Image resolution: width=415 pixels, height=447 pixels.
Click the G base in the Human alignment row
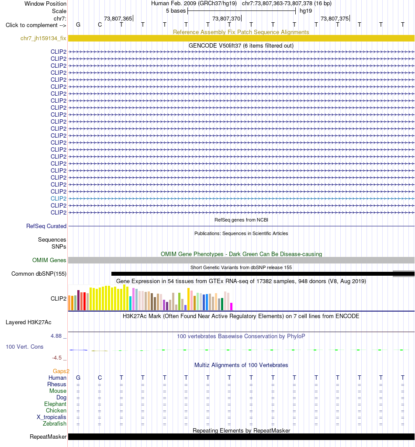point(78,378)
